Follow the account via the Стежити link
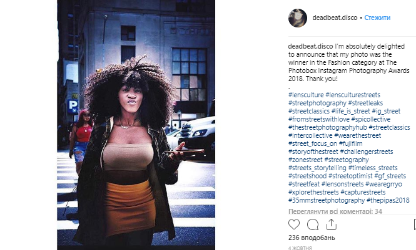The width and height of the screenshot is (416, 250). click(x=377, y=17)
